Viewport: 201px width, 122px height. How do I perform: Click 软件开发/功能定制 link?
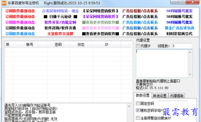[x=60, y=22]
